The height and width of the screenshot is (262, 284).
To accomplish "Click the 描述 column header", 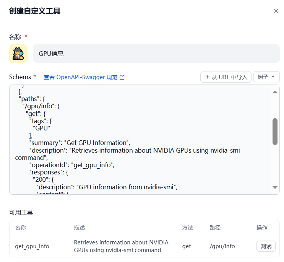I will click(80, 228).
